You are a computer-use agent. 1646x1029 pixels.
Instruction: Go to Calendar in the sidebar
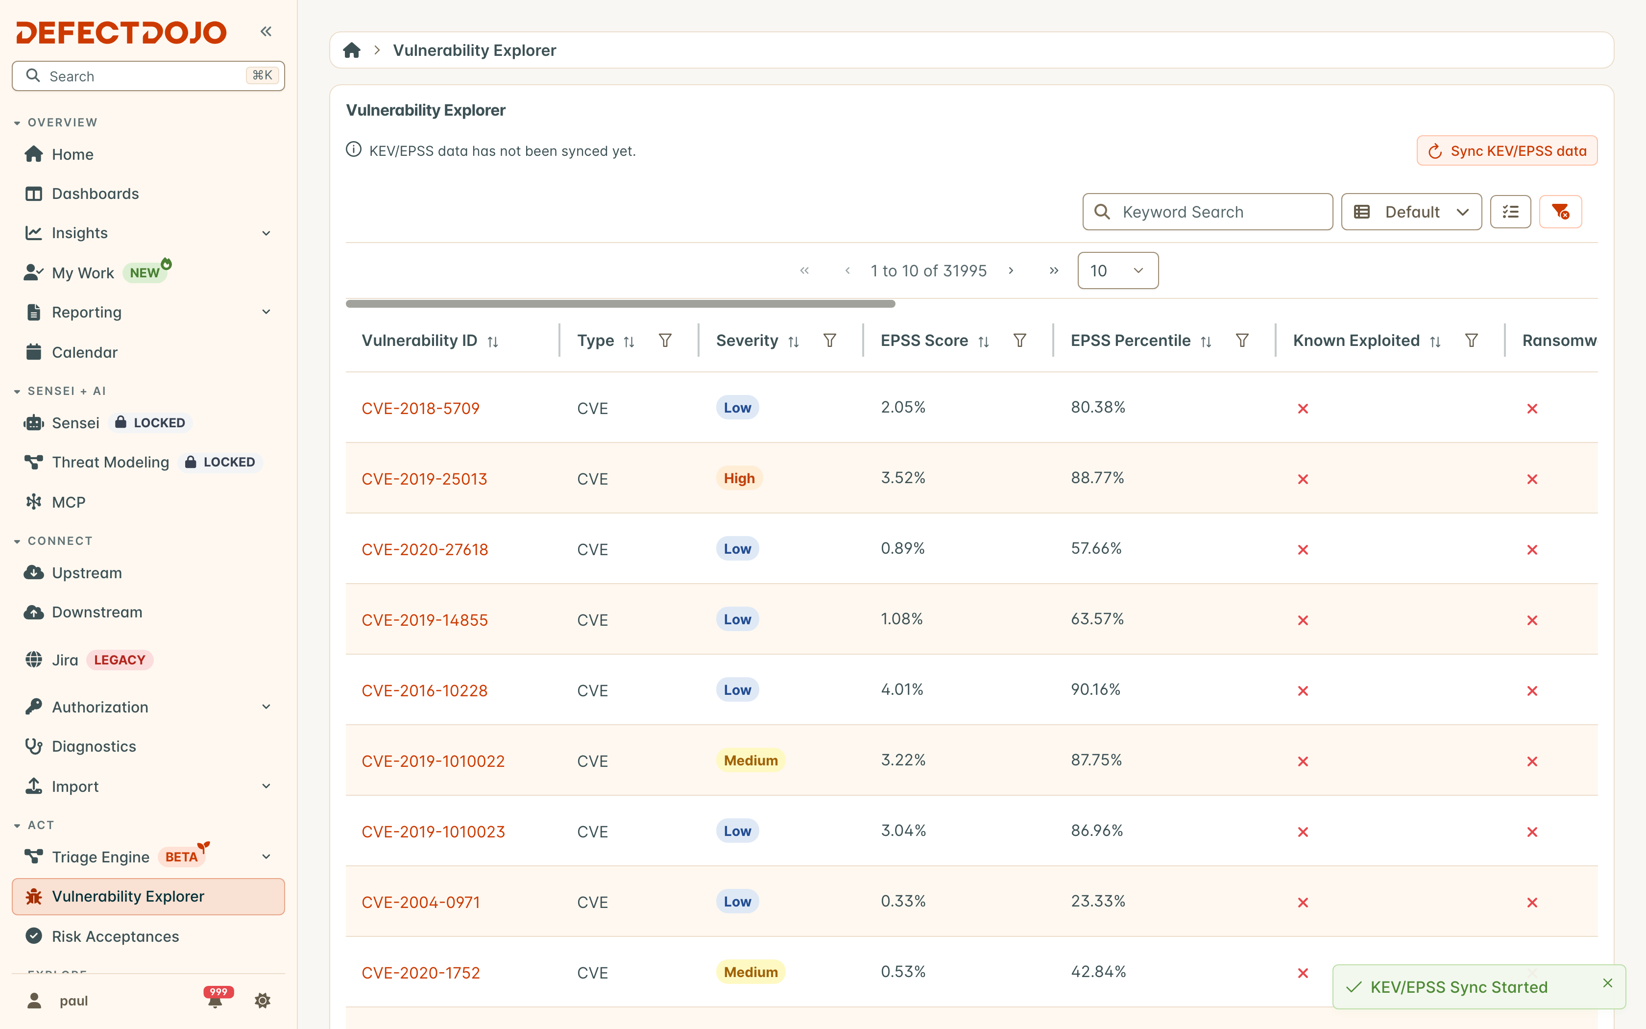[148, 352]
